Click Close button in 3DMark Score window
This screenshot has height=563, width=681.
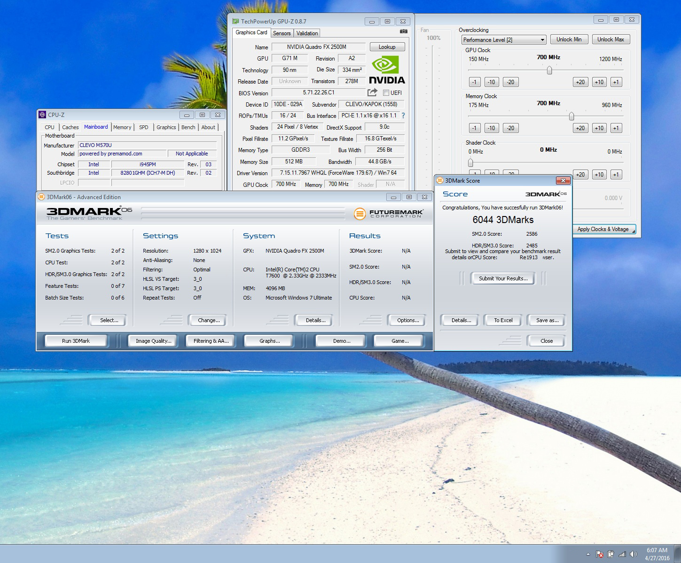coord(547,341)
